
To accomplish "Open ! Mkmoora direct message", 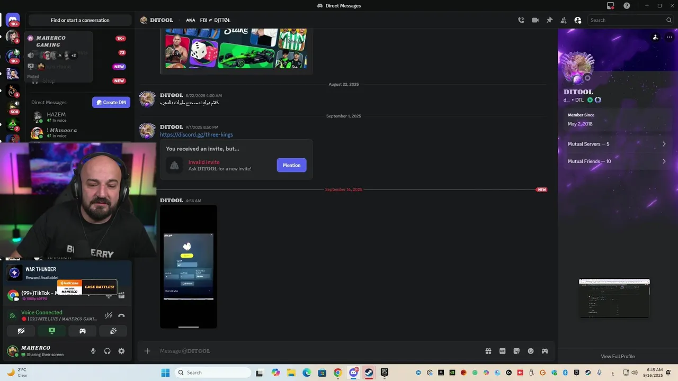I will (x=79, y=132).
